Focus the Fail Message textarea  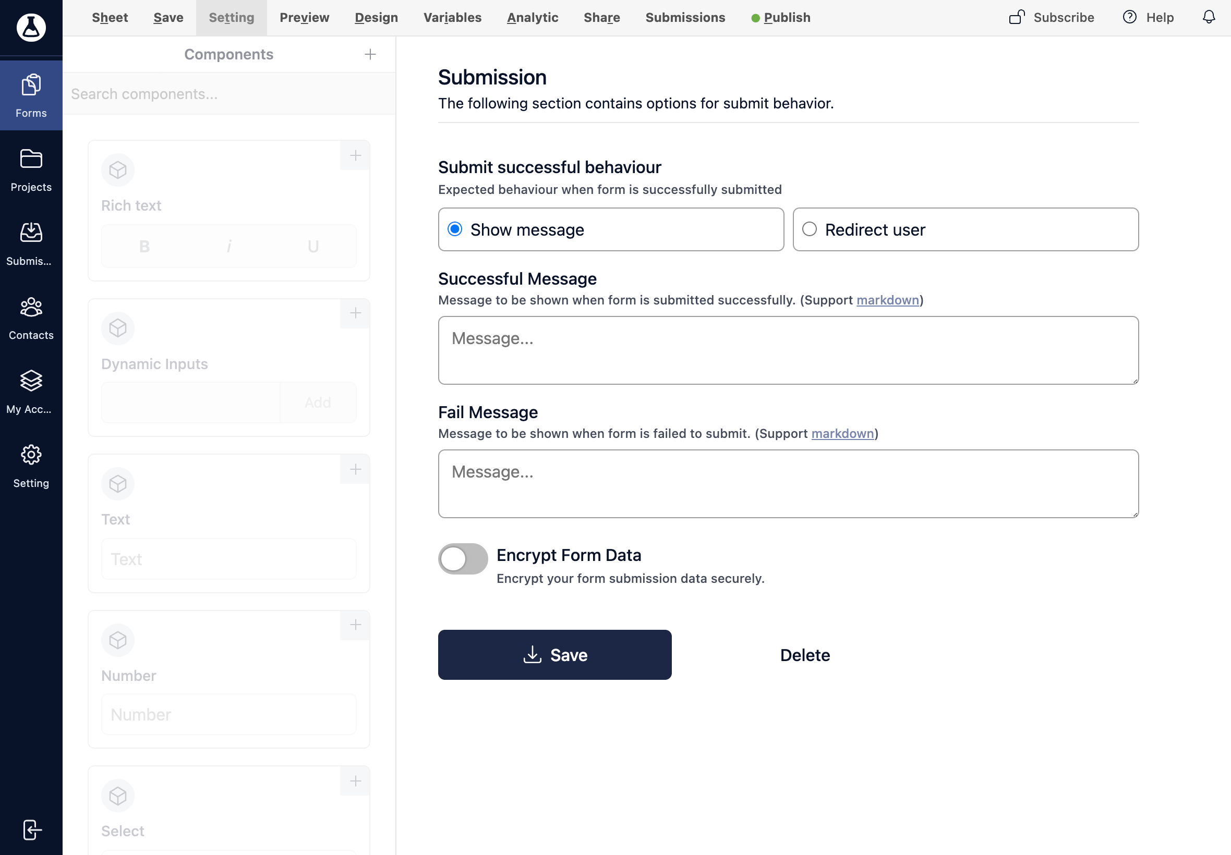point(788,484)
